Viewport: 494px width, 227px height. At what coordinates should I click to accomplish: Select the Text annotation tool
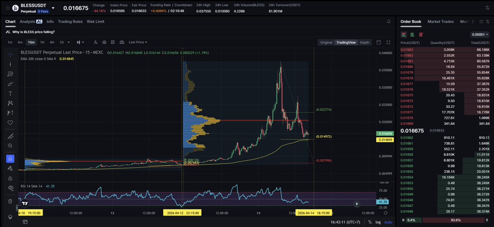[10, 94]
